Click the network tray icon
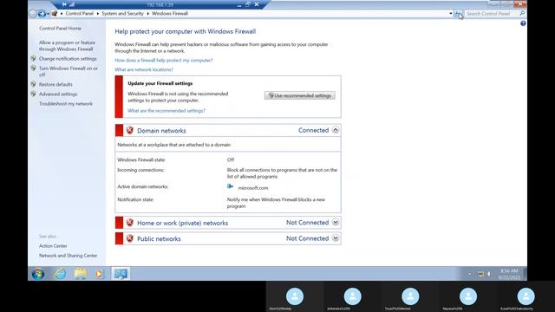This screenshot has height=312, width=555. pyautogui.click(x=480, y=274)
